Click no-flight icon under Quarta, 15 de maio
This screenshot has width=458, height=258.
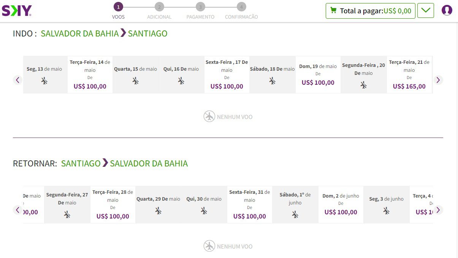[x=136, y=81]
